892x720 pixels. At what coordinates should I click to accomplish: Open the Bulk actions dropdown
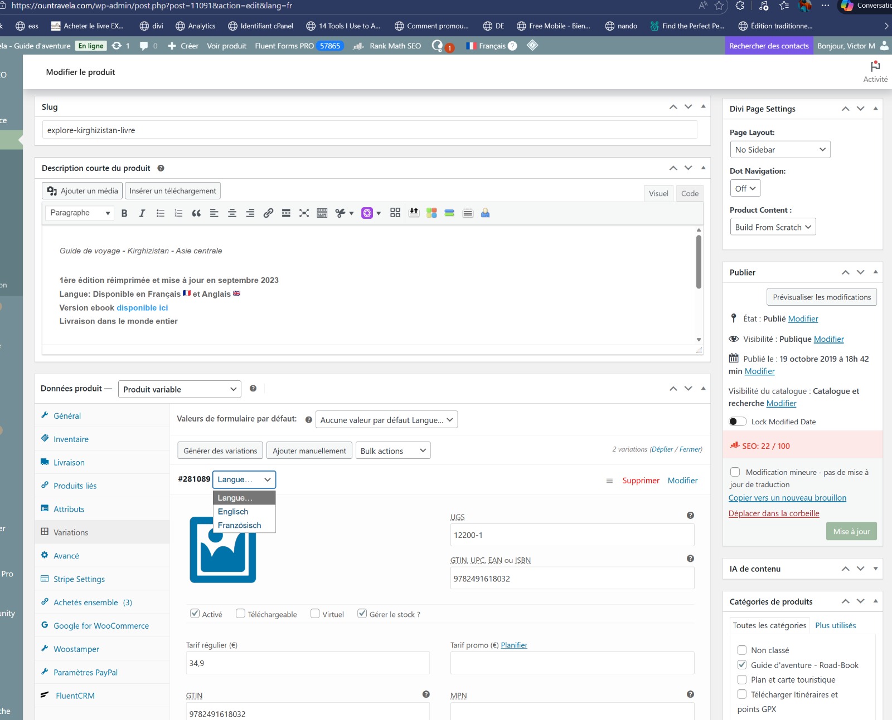393,450
